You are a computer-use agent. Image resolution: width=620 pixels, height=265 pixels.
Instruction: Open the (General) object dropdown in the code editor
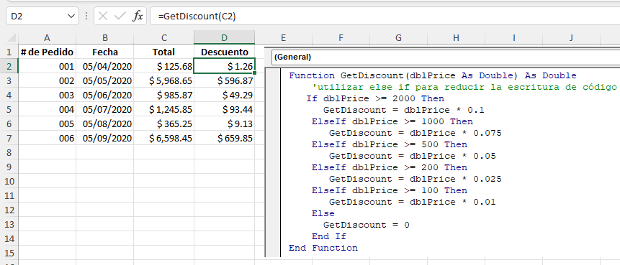coord(446,57)
